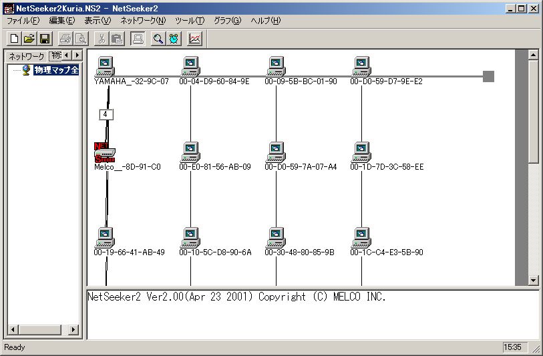
Task: Click the Cut scissors icon
Action: coord(102,39)
